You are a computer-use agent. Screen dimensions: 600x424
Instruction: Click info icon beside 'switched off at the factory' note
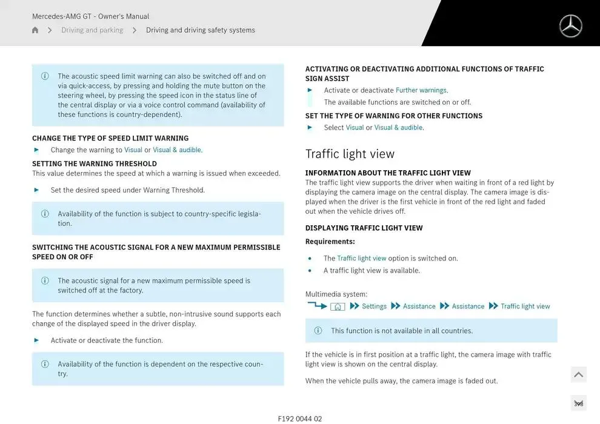point(45,281)
